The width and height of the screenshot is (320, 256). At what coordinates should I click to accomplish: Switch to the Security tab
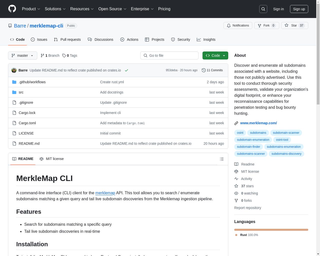point(181,39)
